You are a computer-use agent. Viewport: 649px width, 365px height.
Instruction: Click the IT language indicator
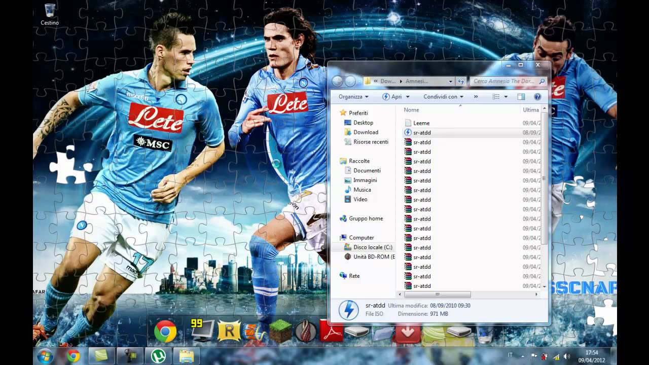tap(511, 356)
